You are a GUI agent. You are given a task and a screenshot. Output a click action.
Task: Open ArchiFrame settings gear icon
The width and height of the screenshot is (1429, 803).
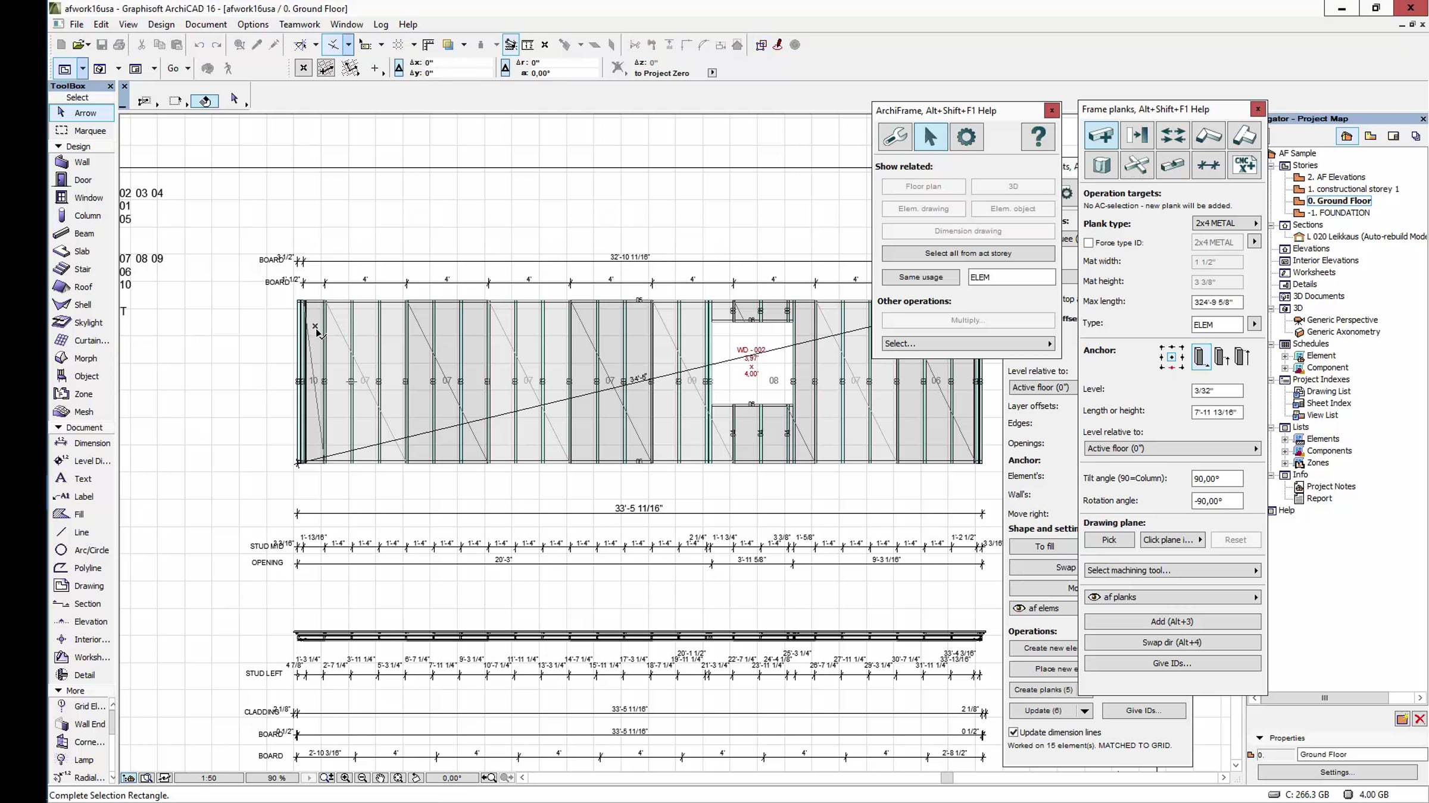(x=966, y=137)
